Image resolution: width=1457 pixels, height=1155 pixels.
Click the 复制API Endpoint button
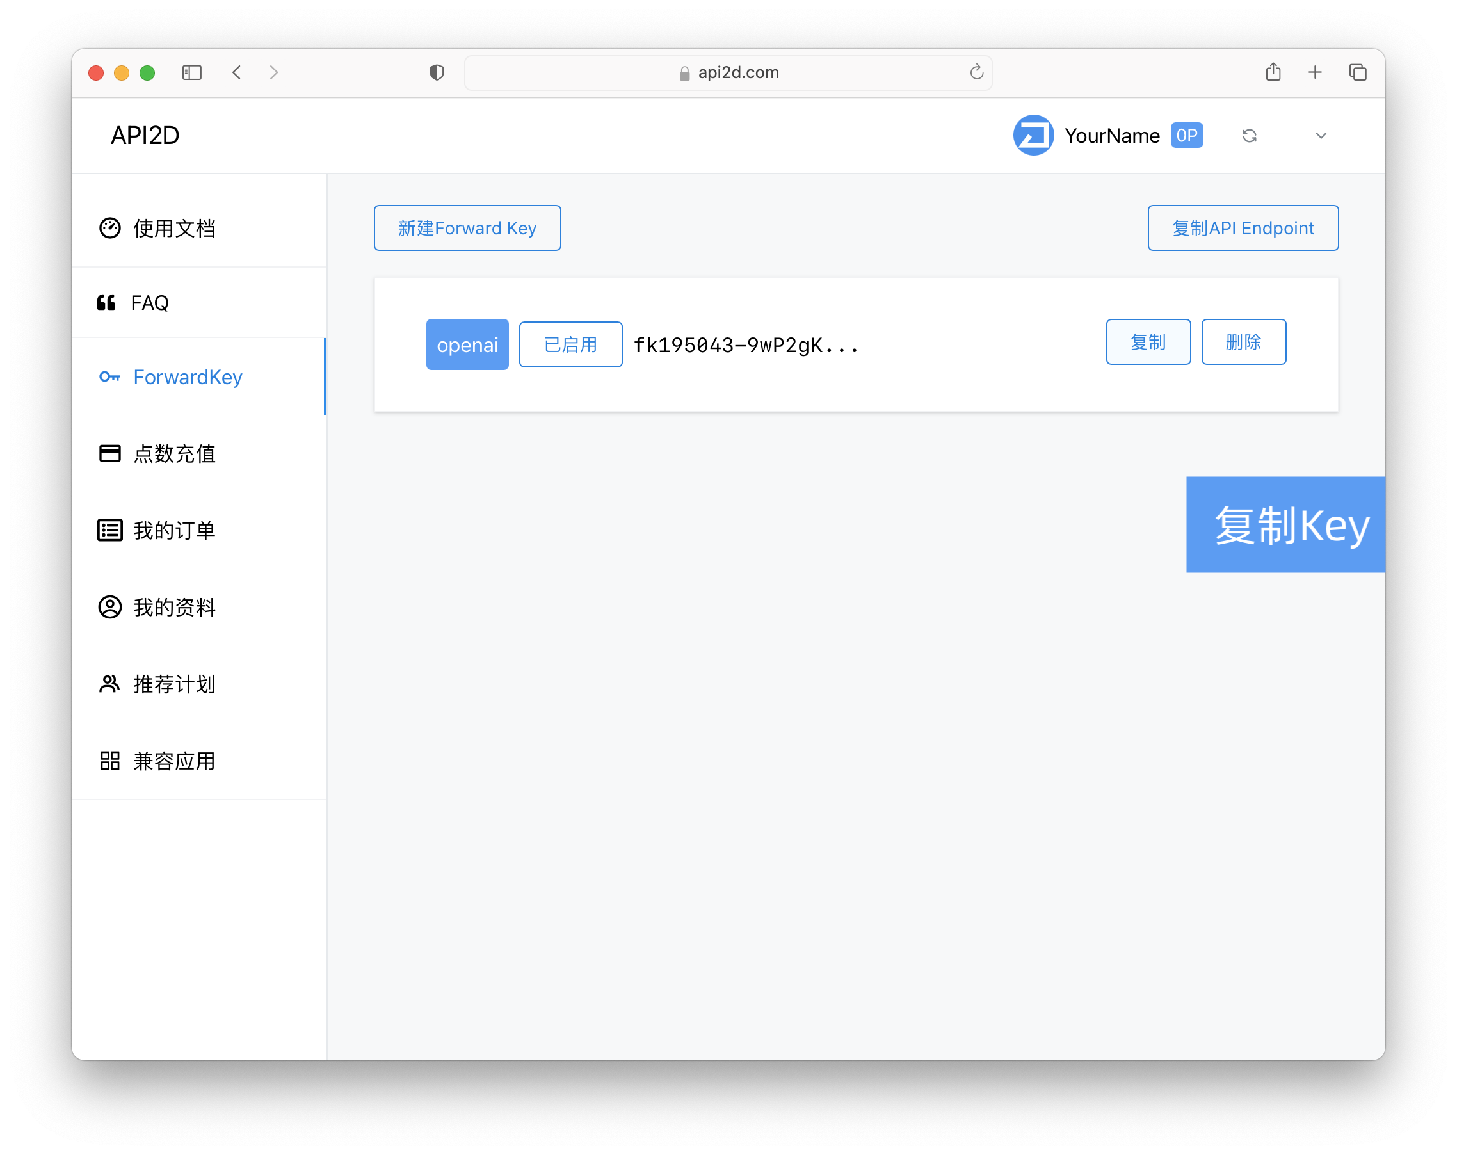coord(1242,229)
